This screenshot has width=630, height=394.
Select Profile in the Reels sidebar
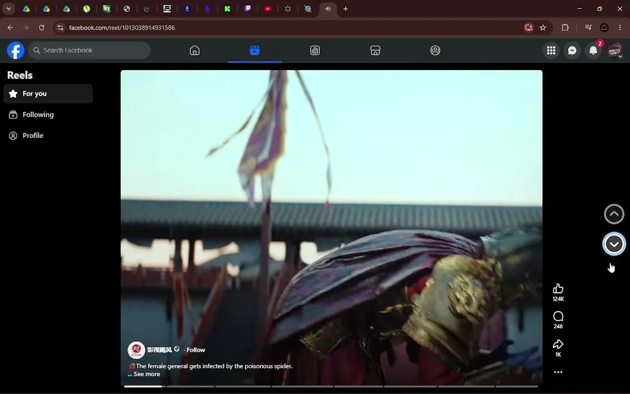(48, 136)
